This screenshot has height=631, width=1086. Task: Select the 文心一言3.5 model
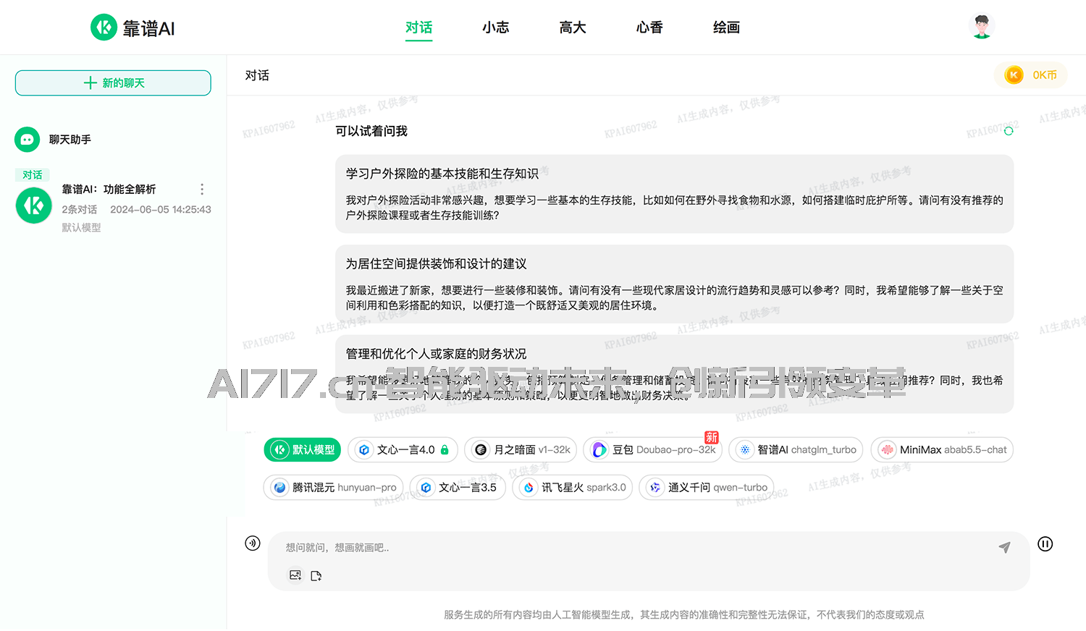coord(458,487)
